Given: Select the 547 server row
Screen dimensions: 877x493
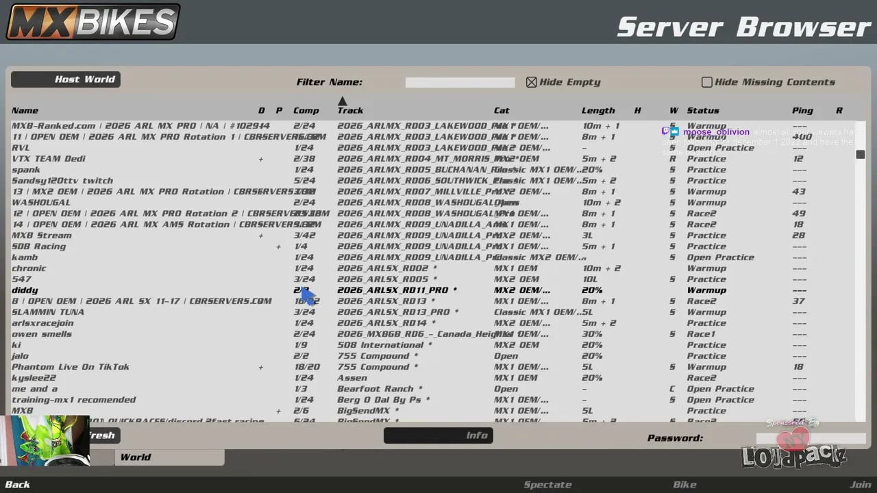Looking at the screenshot, I should (433, 279).
